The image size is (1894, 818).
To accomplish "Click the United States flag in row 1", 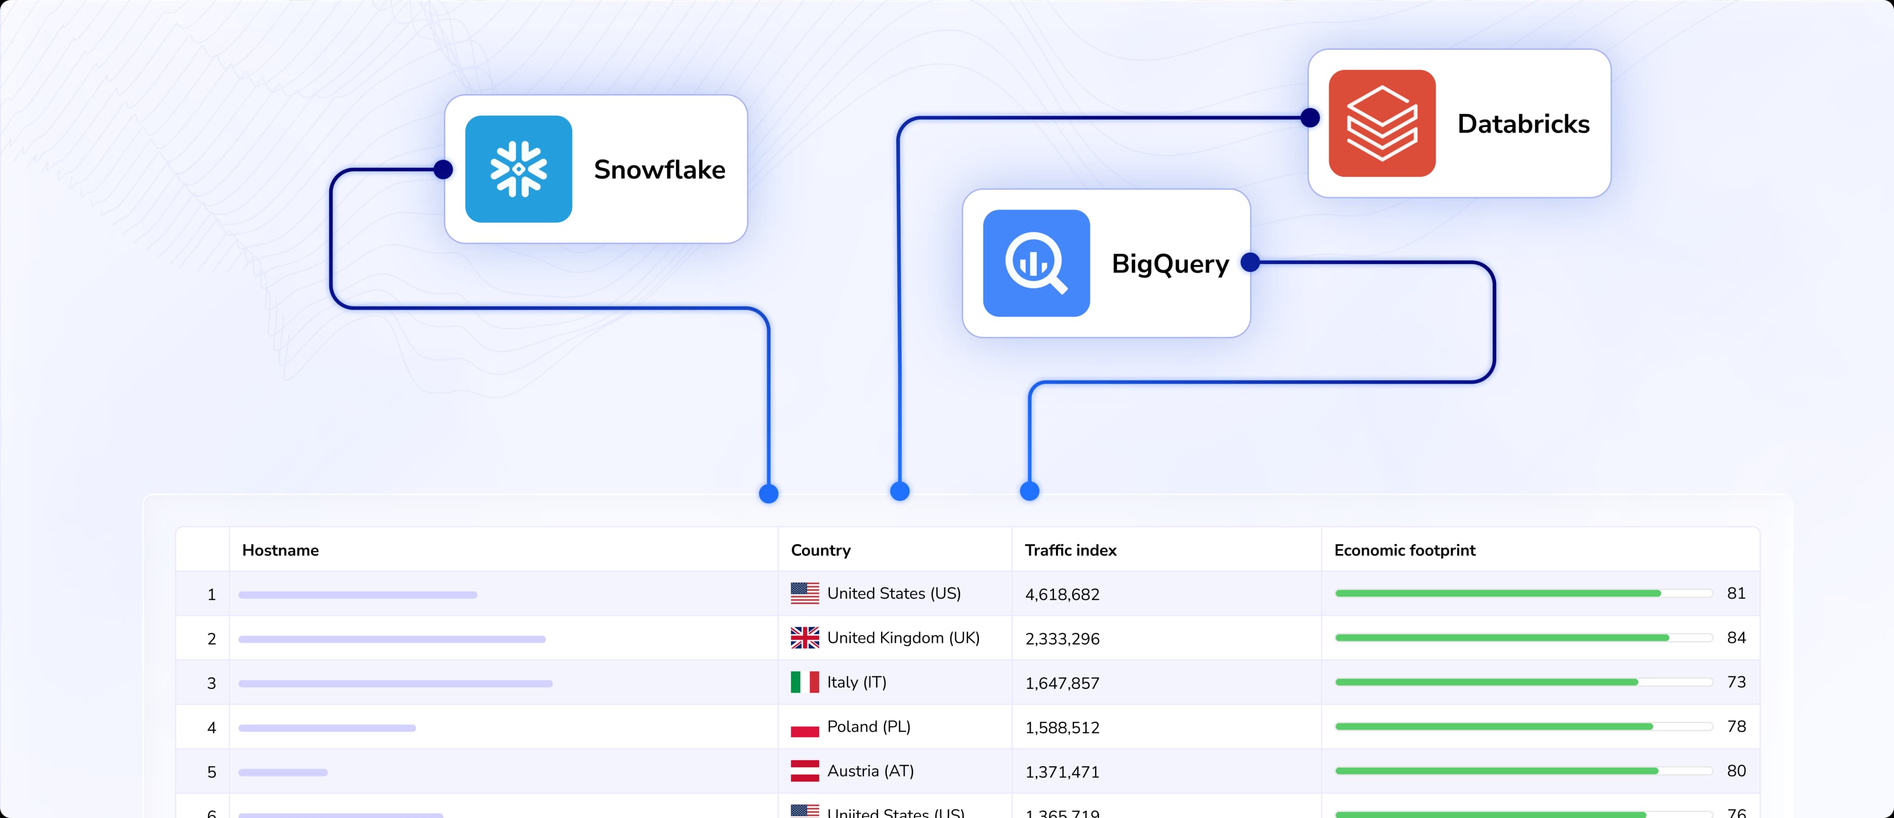I will 804,593.
